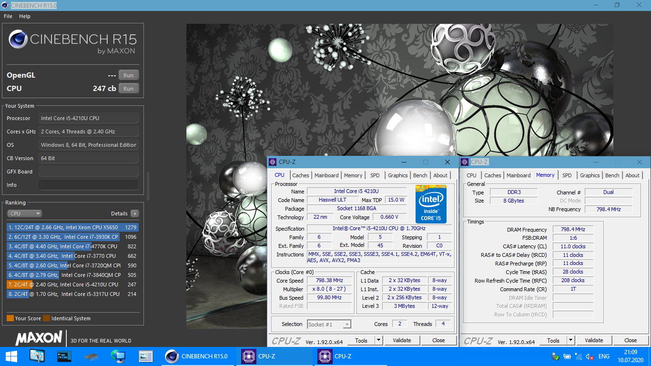
Task: Open About tab in left CPU-Z
Action: [x=440, y=175]
